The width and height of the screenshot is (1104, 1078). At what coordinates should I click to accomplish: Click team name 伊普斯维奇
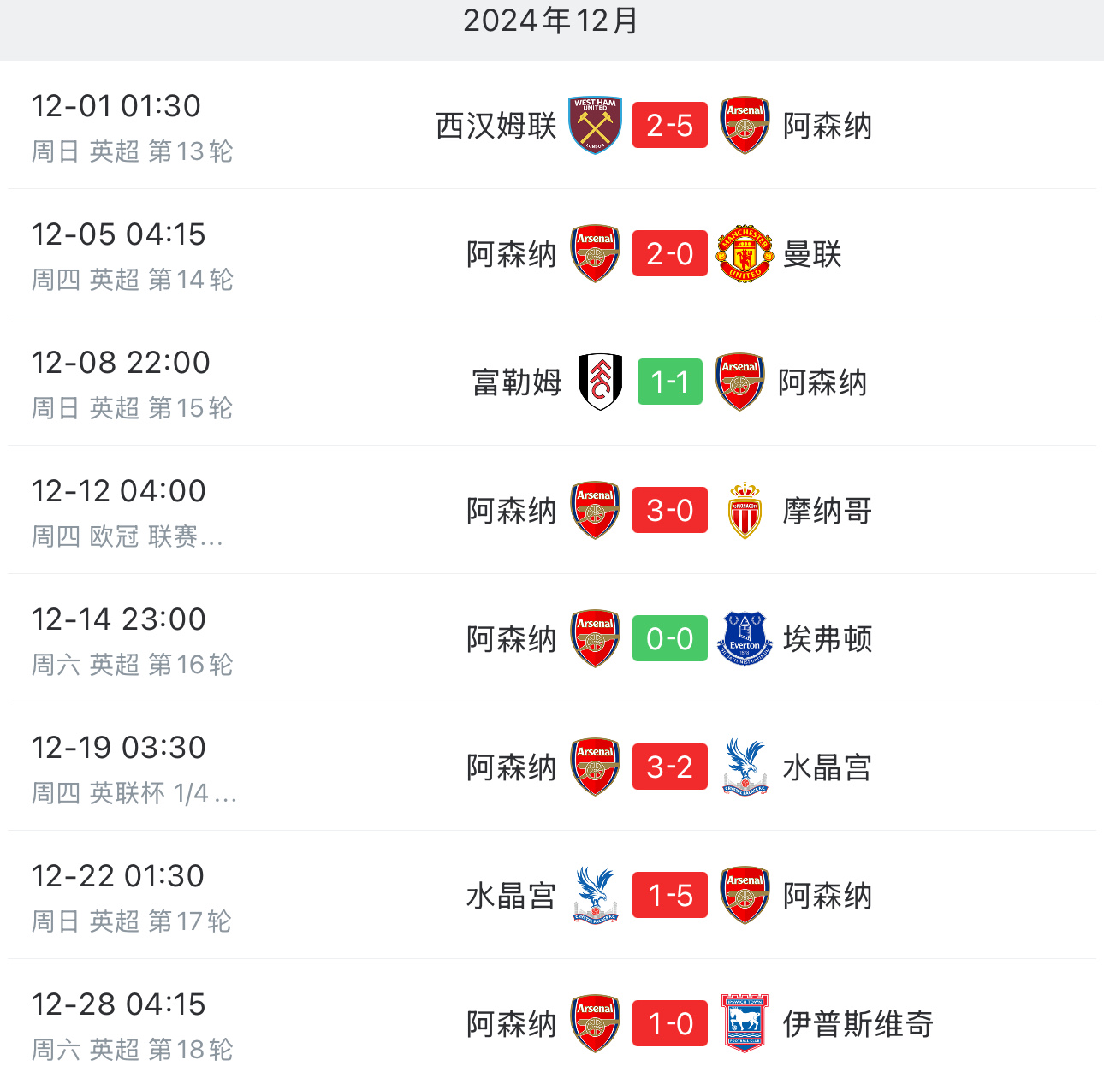858,1024
